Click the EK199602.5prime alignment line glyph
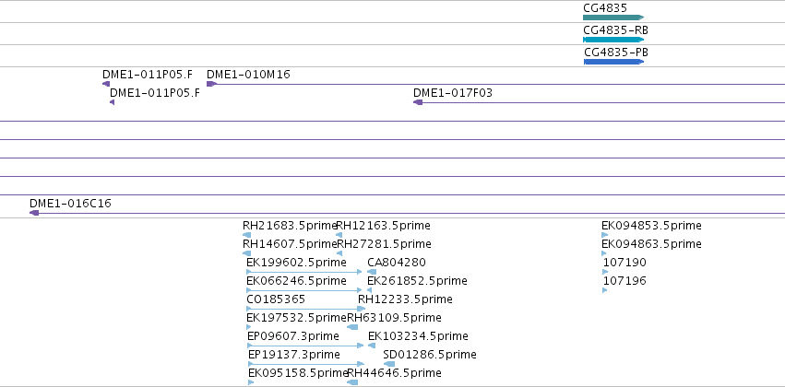Viewport: 785px width, 387px height. click(304, 272)
